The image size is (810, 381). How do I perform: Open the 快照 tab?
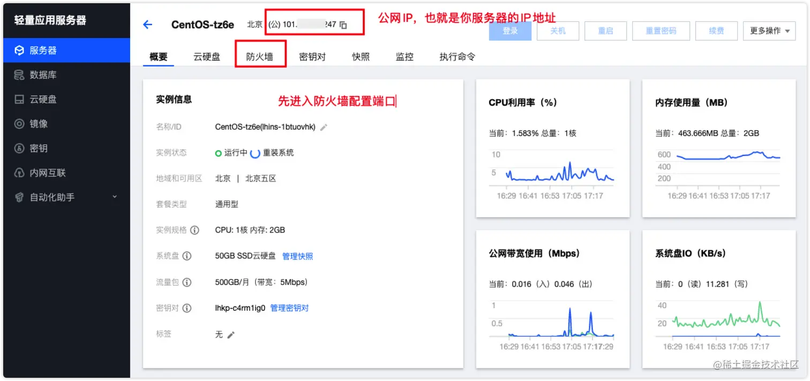[x=361, y=57]
